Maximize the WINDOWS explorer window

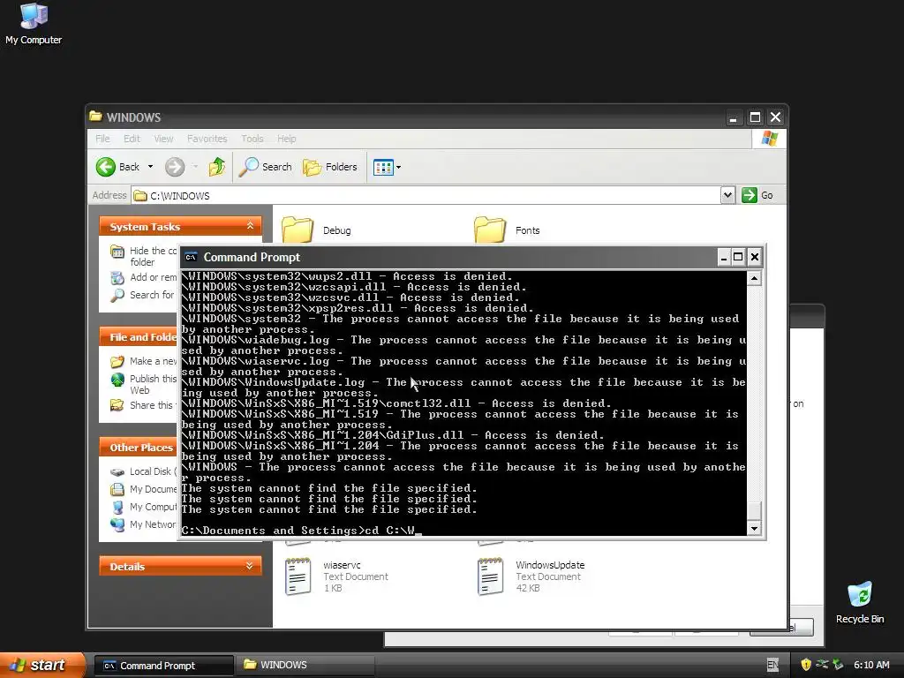(755, 117)
